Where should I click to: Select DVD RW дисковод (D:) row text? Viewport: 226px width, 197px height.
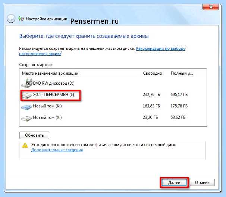tap(54, 83)
